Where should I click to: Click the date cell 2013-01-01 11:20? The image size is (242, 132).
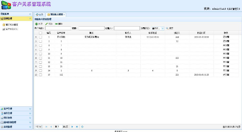point(201,75)
